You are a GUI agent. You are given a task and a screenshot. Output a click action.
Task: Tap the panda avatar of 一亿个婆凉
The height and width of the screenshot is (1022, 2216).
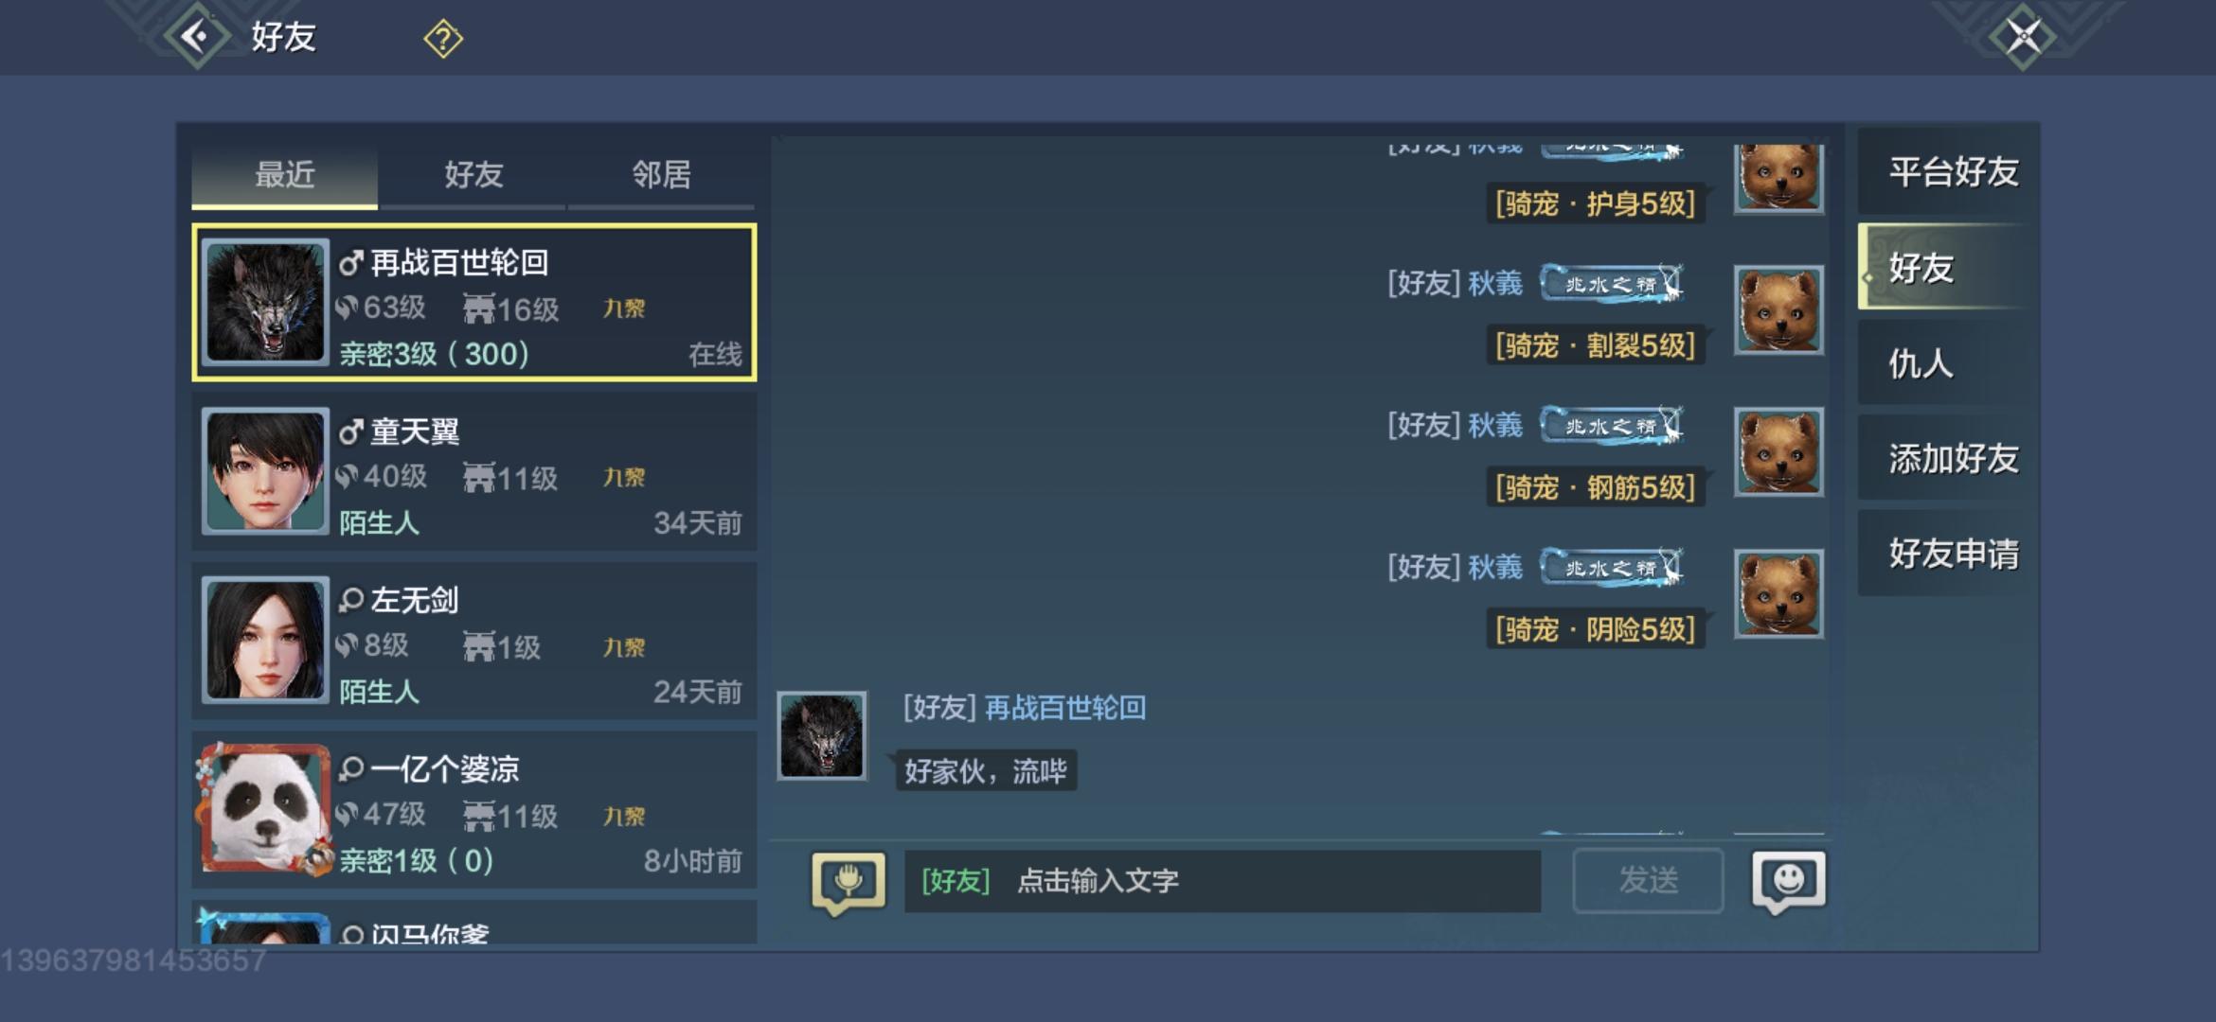coord(265,809)
